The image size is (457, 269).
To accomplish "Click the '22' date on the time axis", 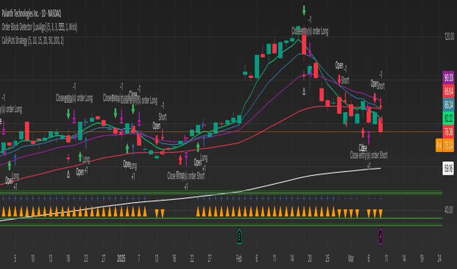I will click(192, 258).
